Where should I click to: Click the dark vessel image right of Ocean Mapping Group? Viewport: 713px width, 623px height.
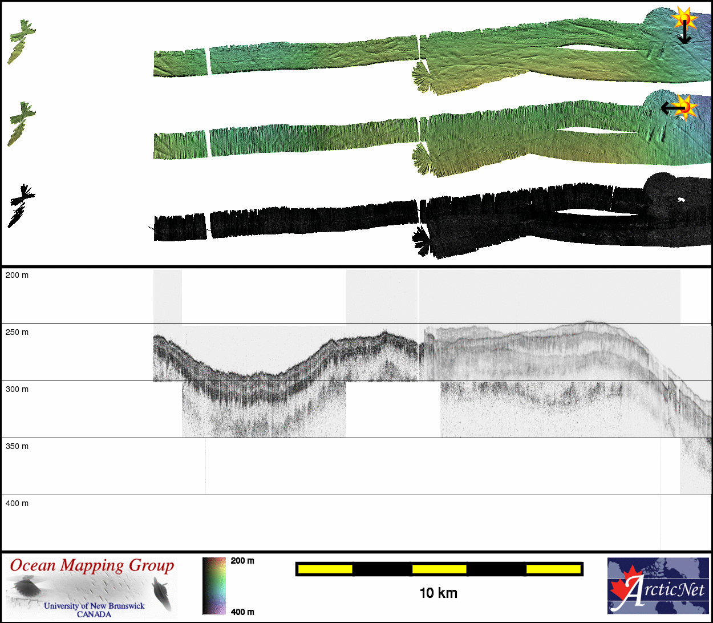pos(162,592)
